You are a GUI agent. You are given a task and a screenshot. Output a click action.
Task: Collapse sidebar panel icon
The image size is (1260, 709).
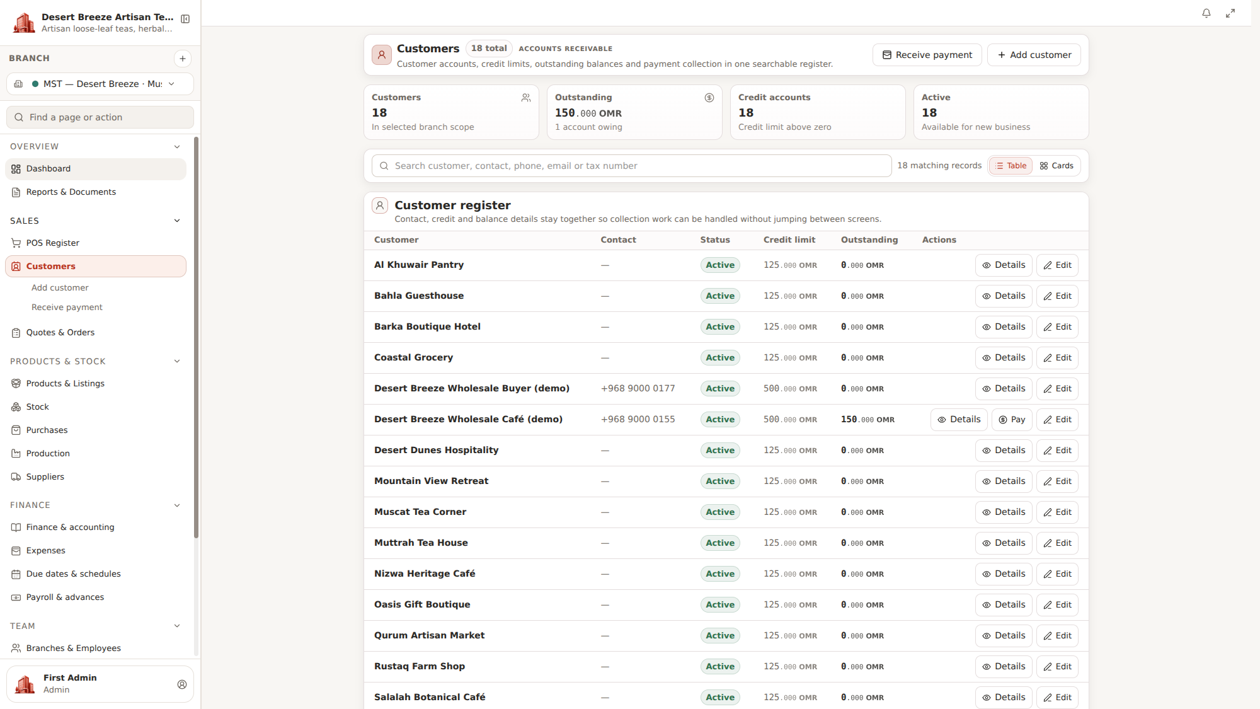(x=185, y=19)
